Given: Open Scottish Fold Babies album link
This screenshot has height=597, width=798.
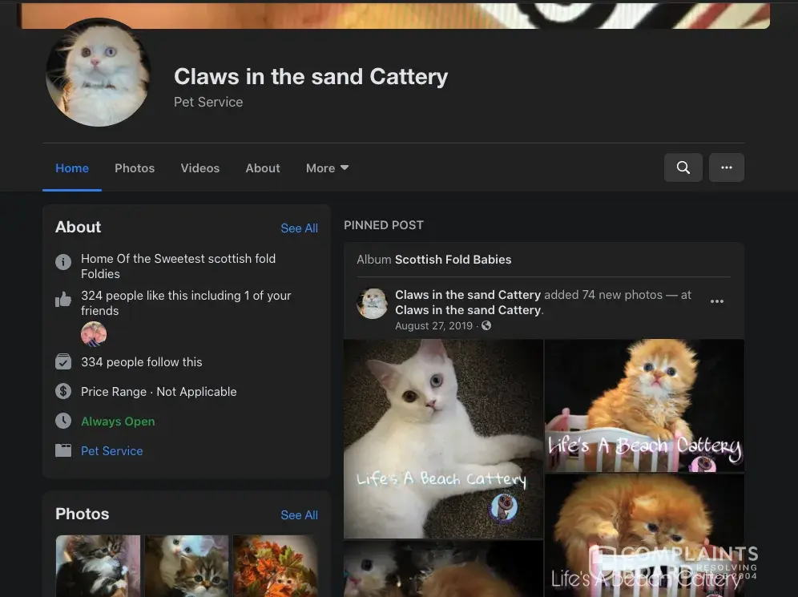Looking at the screenshot, I should tap(453, 260).
